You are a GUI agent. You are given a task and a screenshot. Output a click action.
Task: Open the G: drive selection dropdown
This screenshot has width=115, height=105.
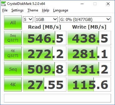click(85, 19)
